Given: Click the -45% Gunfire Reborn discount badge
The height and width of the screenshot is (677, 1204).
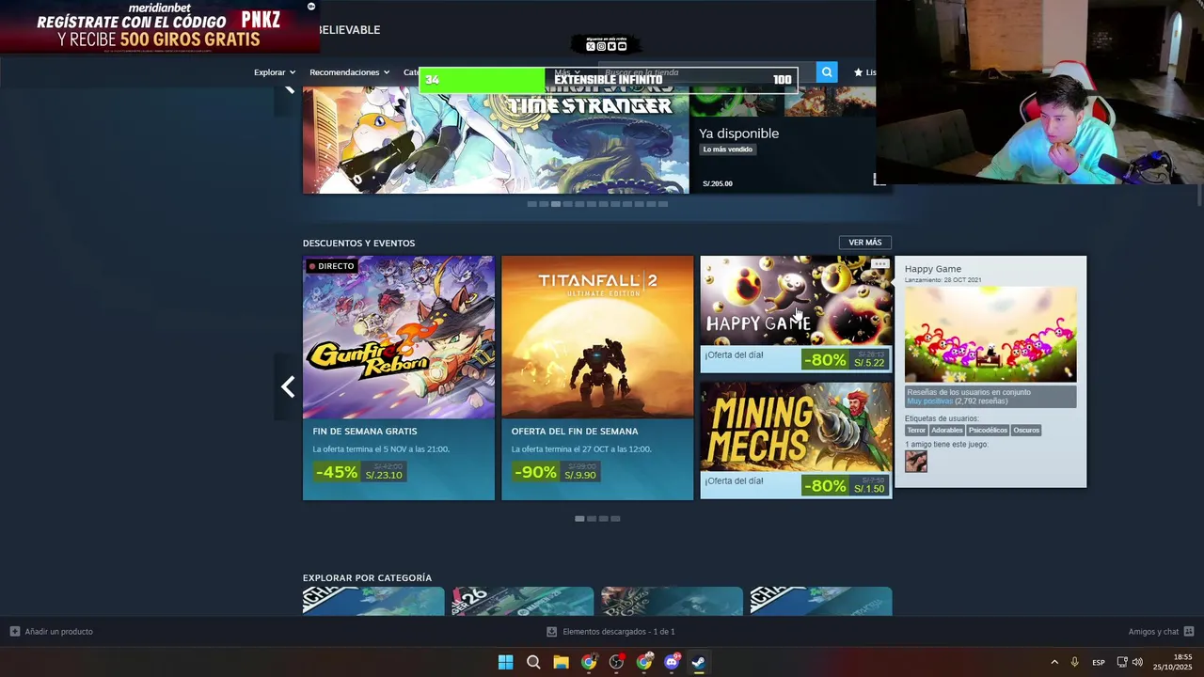Looking at the screenshot, I should (x=337, y=473).
